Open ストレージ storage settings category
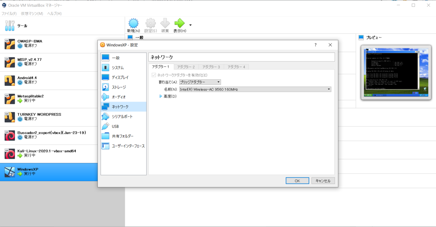This screenshot has width=436, height=227. pos(124,87)
